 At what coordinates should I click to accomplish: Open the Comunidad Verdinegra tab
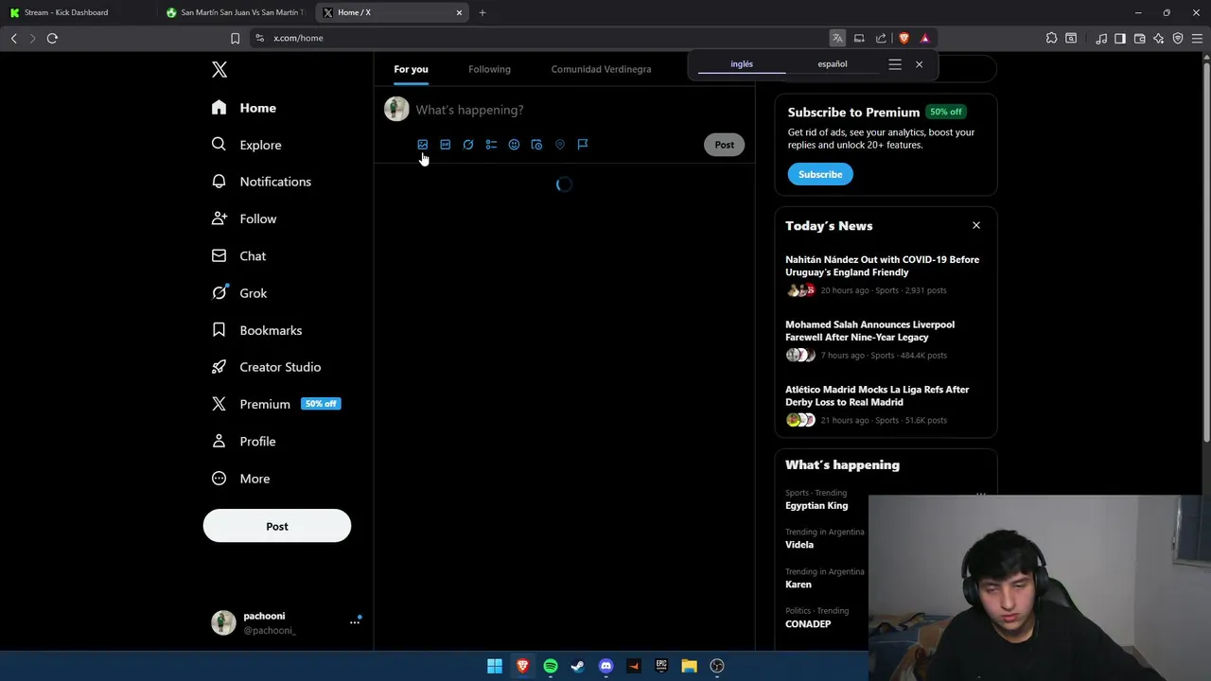click(601, 69)
